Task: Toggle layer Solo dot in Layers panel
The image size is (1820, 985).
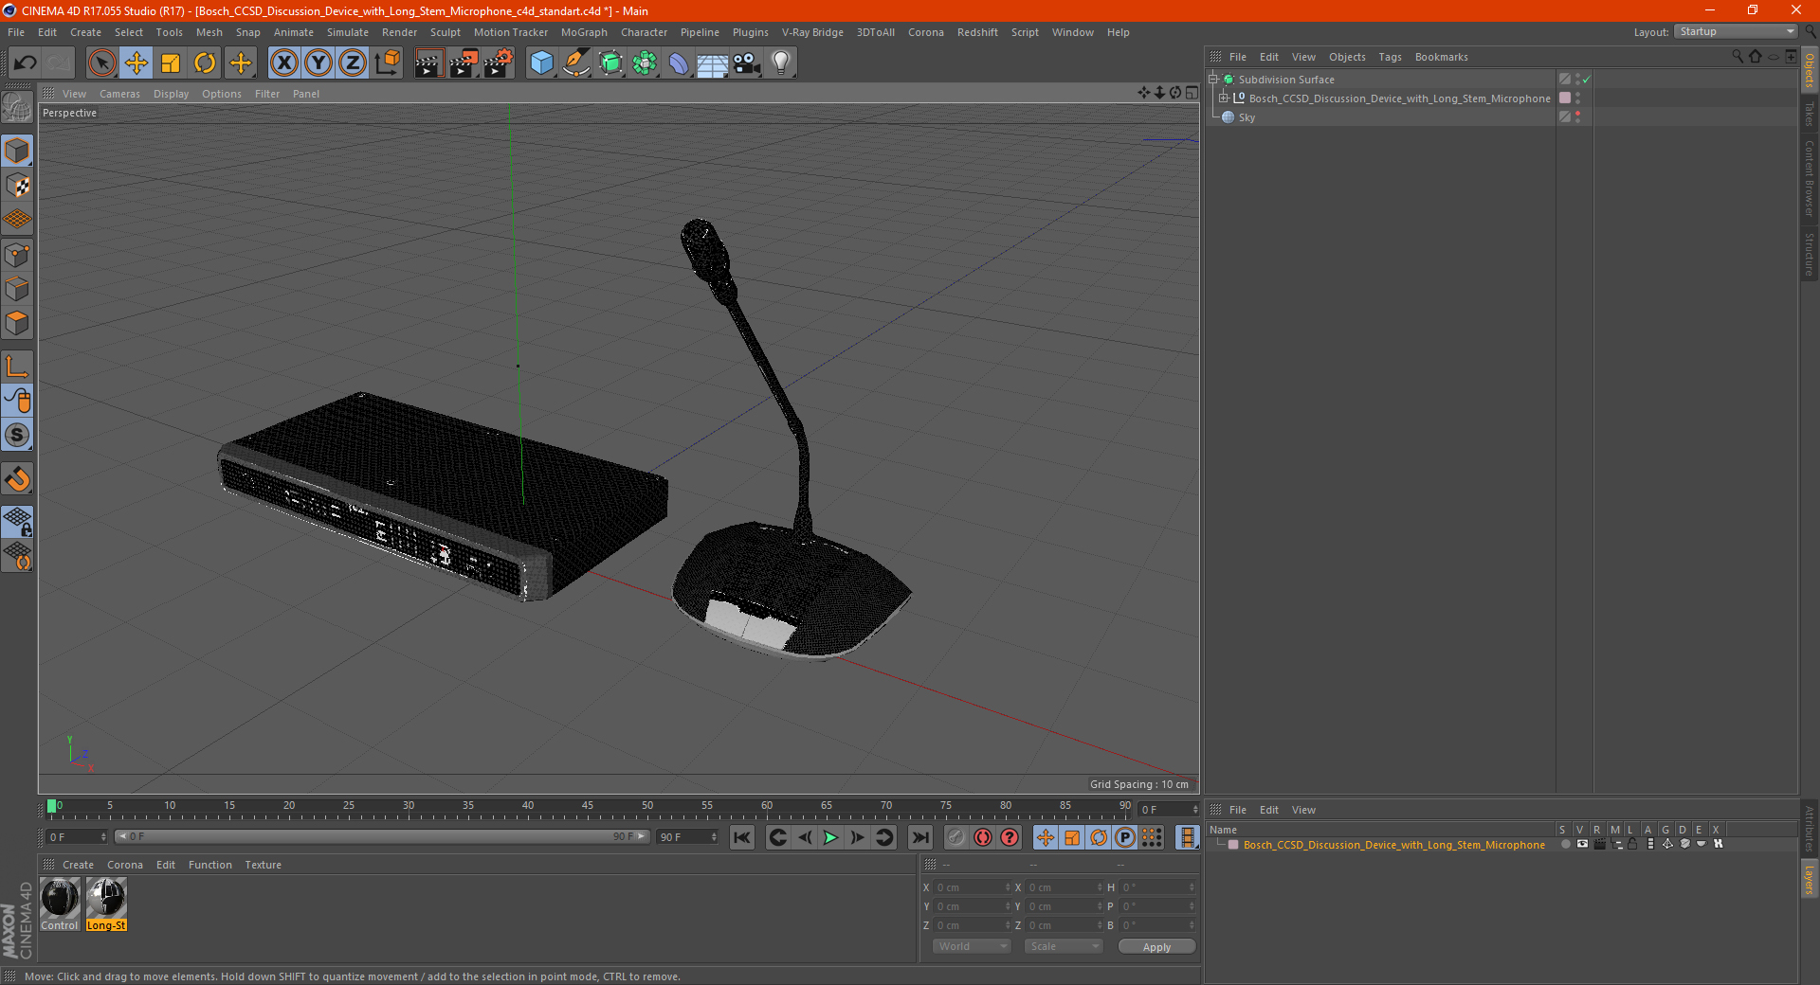Action: 1565,844
